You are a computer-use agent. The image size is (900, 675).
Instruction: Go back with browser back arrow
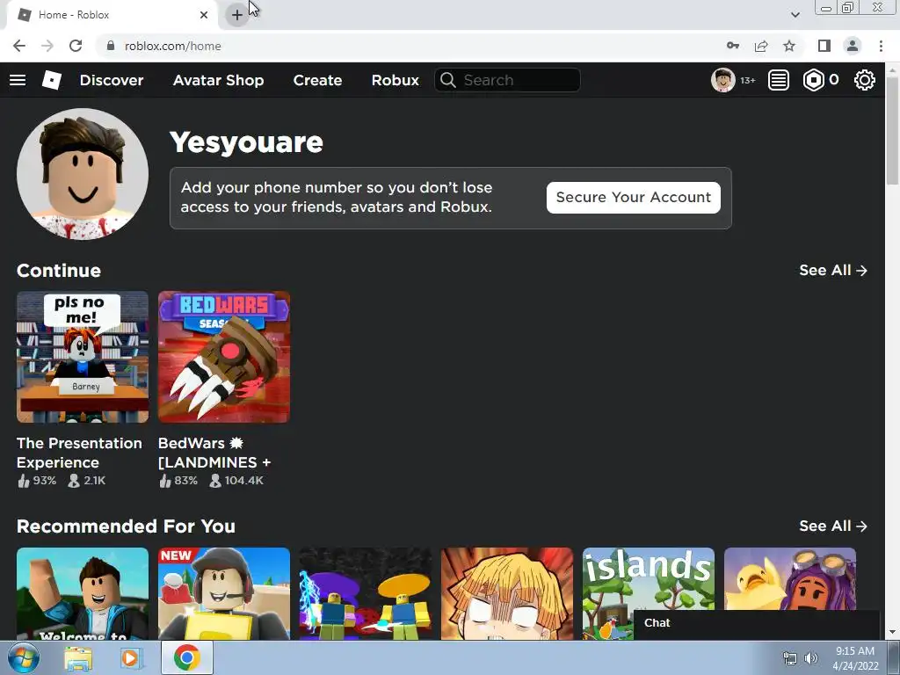point(19,46)
